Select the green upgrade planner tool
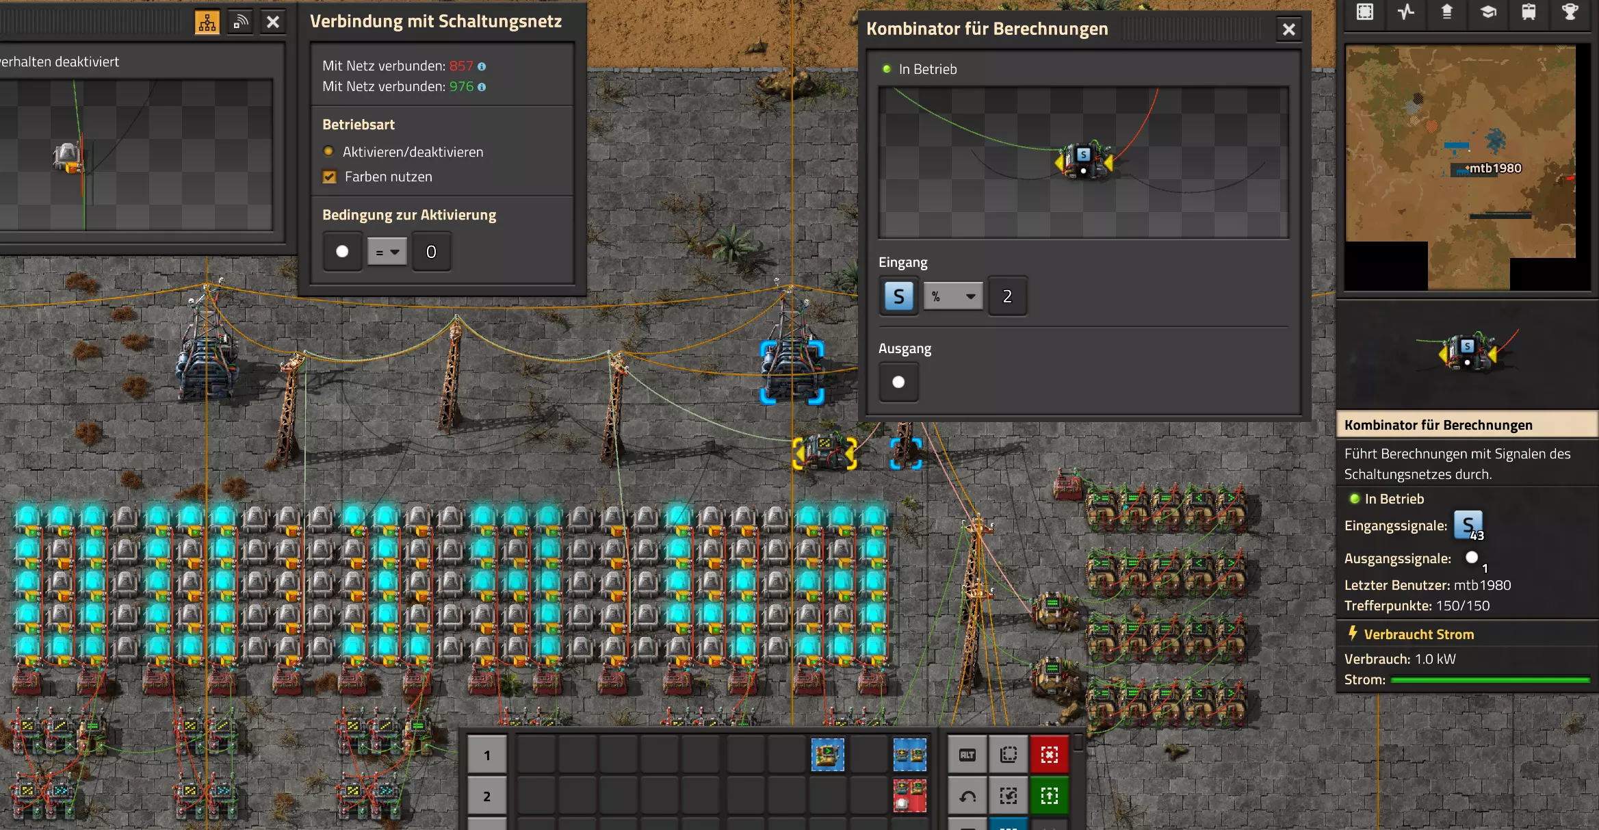 coord(1049,796)
